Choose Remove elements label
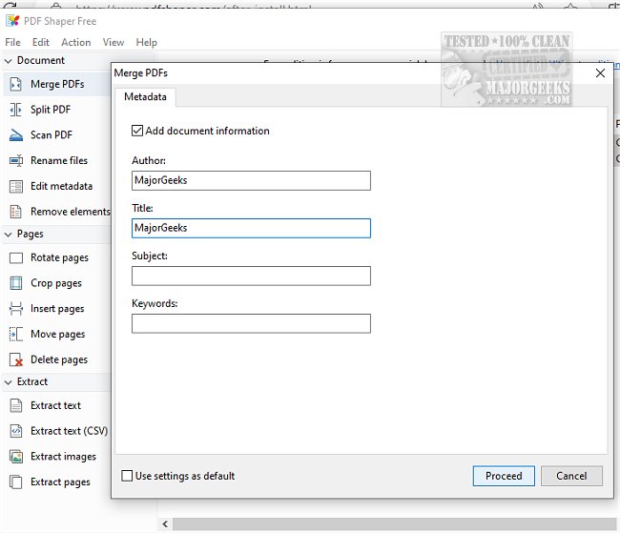 (x=71, y=212)
